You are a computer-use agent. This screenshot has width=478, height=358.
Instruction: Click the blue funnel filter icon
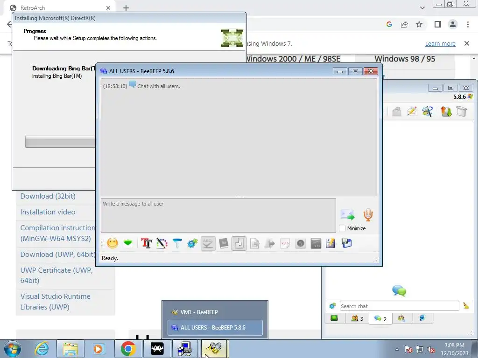click(x=177, y=243)
